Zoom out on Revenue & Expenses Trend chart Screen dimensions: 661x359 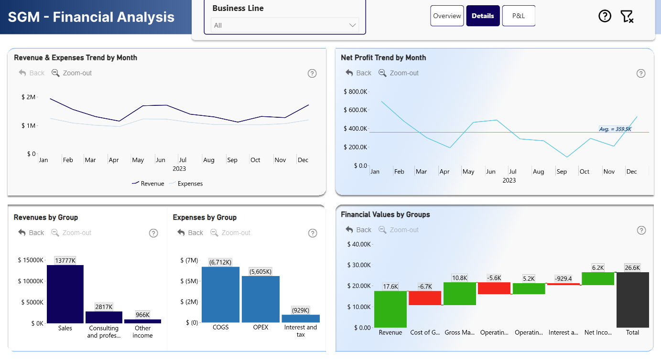pos(72,73)
